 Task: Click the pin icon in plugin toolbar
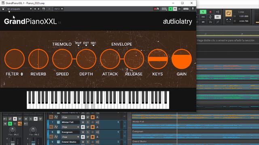pyautogui.click(x=193, y=9)
